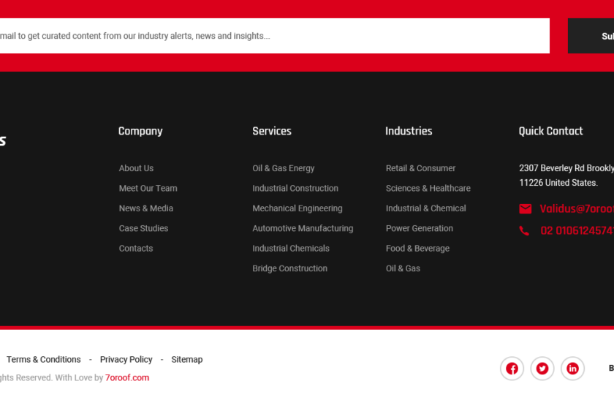Screen dimensions: 614x411
Task: Select Oil & Gas Energy service
Action: pyautogui.click(x=284, y=168)
